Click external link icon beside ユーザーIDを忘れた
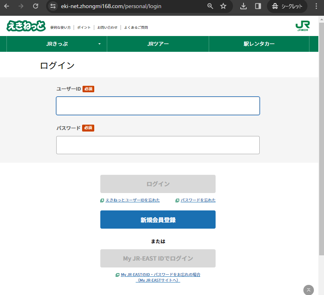This screenshot has width=324, height=295. point(102,200)
